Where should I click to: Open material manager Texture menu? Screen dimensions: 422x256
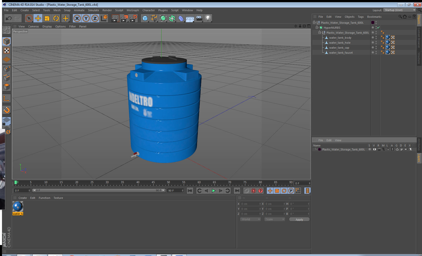[x=58, y=198]
